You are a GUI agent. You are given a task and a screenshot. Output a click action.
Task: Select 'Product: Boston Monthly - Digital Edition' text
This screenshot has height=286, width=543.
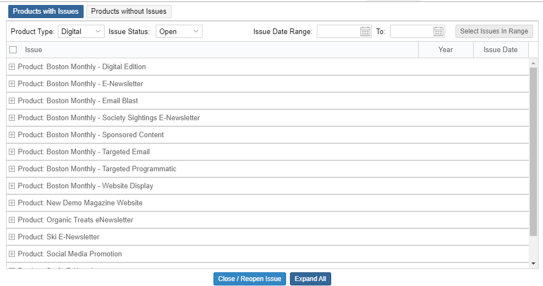pos(82,66)
